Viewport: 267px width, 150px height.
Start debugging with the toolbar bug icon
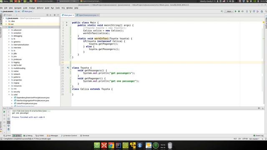(239, 11)
